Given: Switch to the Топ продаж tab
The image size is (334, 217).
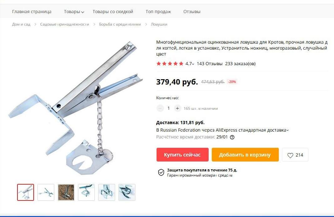Looking at the screenshot, I should coord(158,12).
